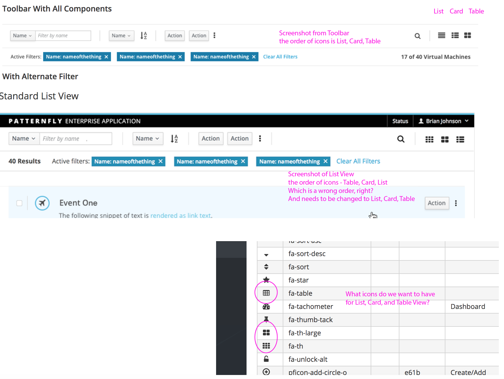Click the fa-unlock-alt icon in the icon table
The height and width of the screenshot is (379, 504).
[x=266, y=359]
